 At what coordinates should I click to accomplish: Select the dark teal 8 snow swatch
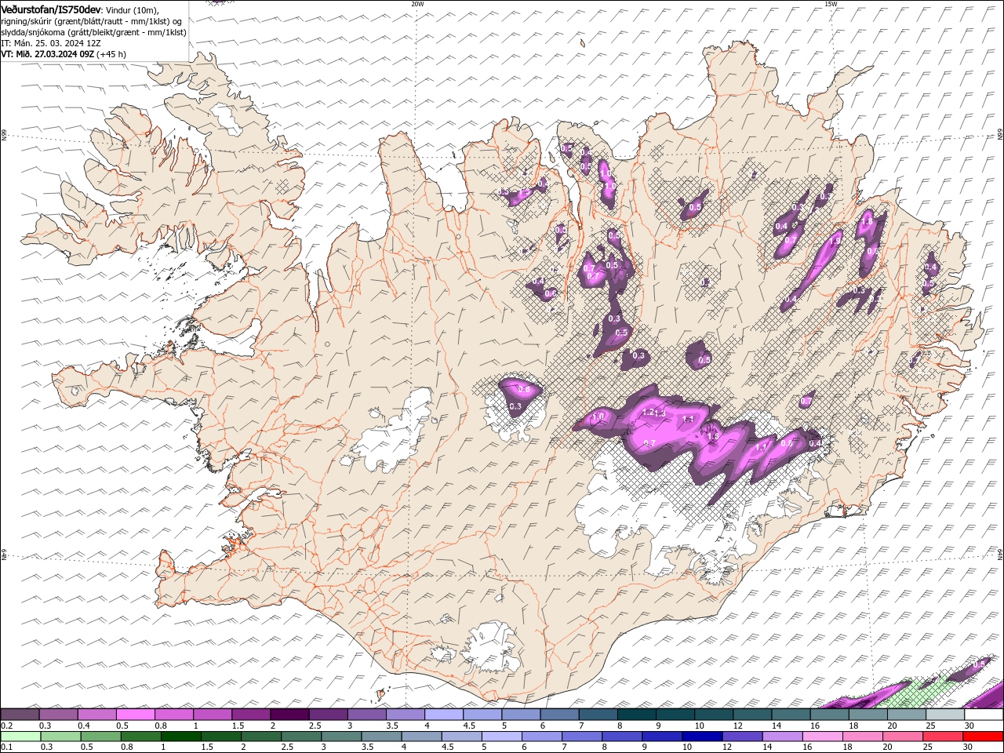point(637,715)
